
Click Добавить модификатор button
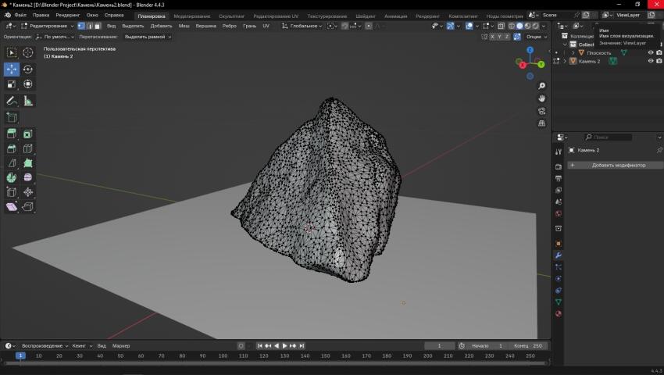pos(616,166)
